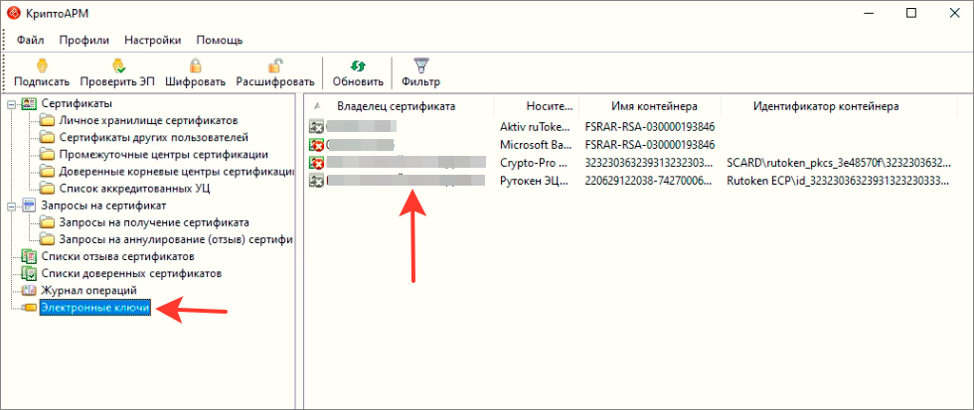Image resolution: width=974 pixels, height=410 pixels.
Task: Click the Промежуточные центры сертификации folder icon
Action: [48, 154]
